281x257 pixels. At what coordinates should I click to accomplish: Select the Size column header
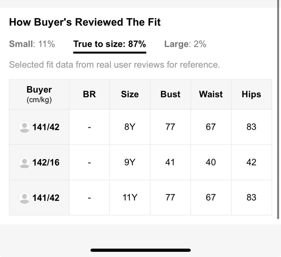click(x=130, y=94)
